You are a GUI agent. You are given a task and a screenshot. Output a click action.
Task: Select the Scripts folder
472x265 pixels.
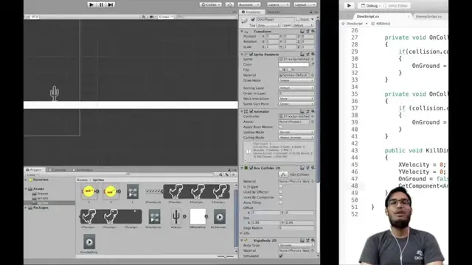pos(41,198)
